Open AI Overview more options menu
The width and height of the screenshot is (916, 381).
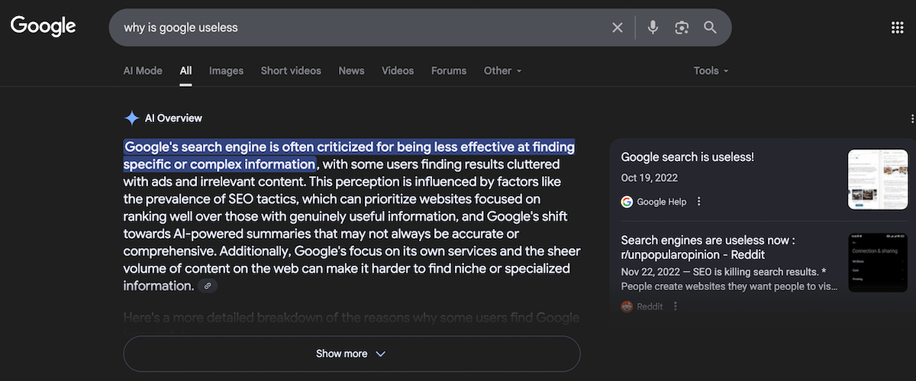(x=912, y=118)
